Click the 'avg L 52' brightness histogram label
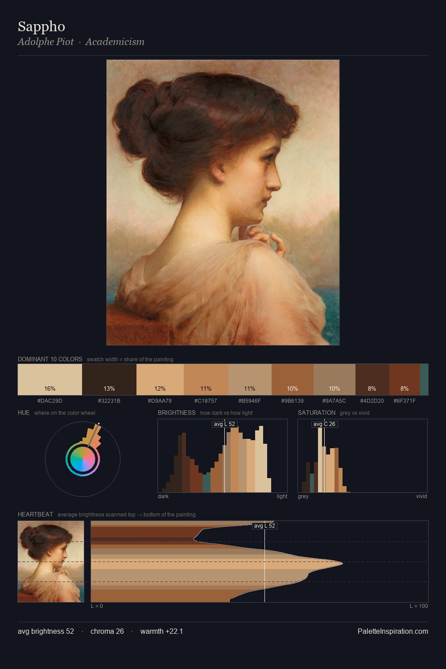Image resolution: width=446 pixels, height=669 pixels. click(x=224, y=424)
